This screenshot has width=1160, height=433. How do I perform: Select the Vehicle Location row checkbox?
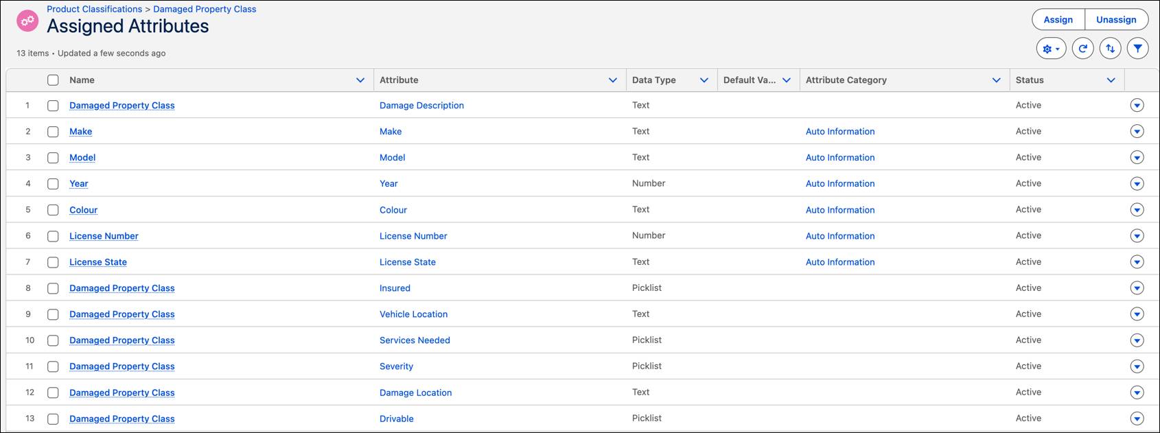(53, 314)
